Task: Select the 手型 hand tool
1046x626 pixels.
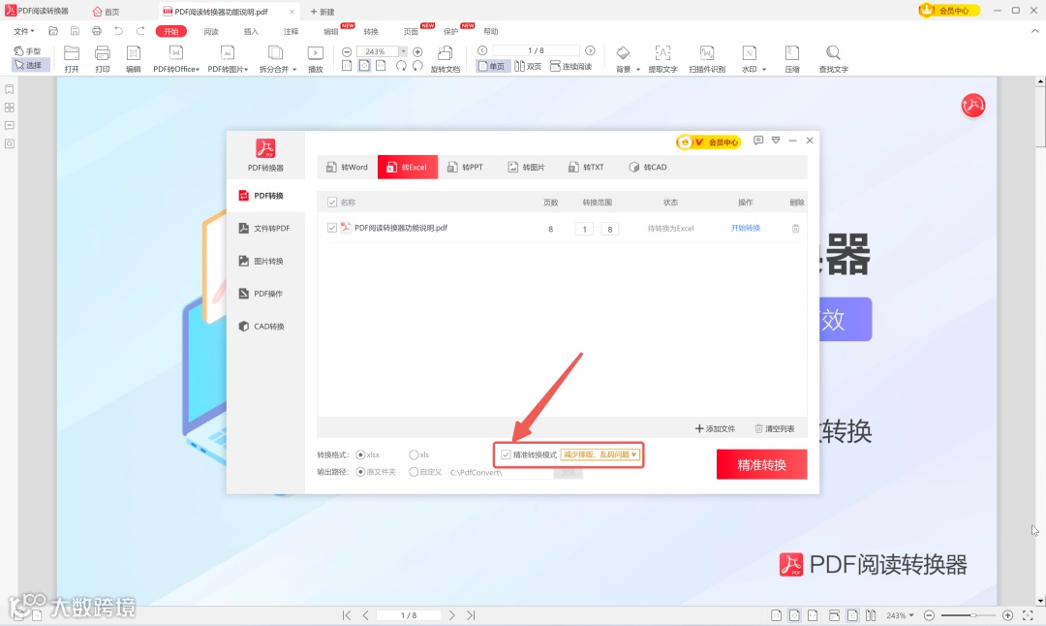Action: click(x=27, y=50)
